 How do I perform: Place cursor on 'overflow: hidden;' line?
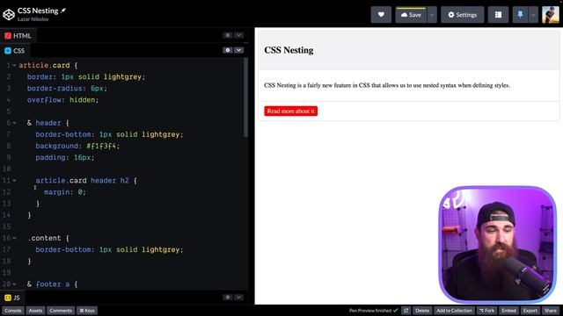point(62,100)
